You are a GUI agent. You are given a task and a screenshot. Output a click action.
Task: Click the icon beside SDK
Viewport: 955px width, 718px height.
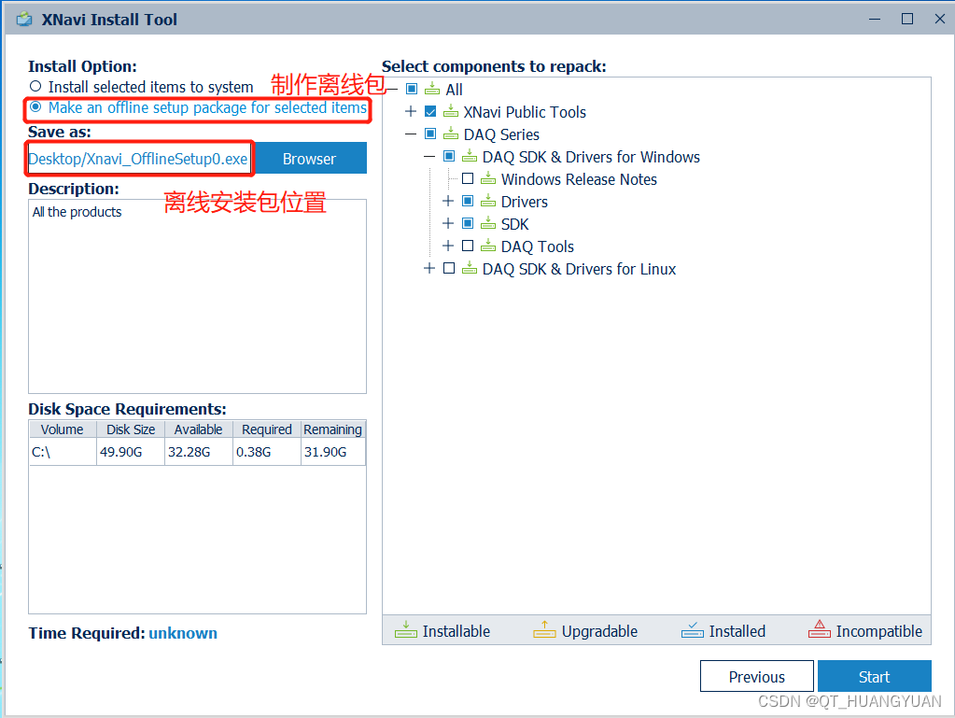click(488, 224)
